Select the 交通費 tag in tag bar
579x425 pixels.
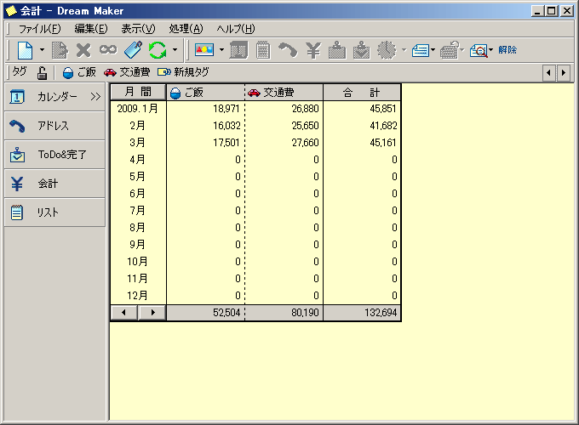click(x=127, y=72)
